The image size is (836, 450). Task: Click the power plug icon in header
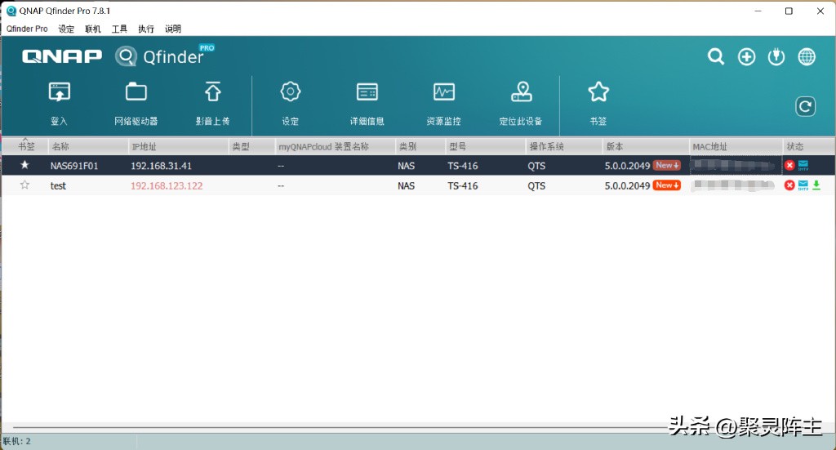(776, 56)
